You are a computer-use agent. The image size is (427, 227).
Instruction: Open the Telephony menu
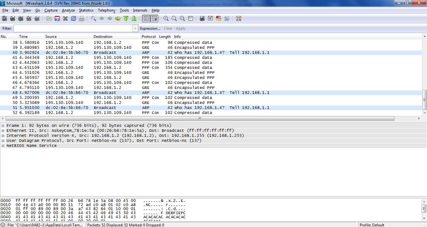click(x=106, y=10)
